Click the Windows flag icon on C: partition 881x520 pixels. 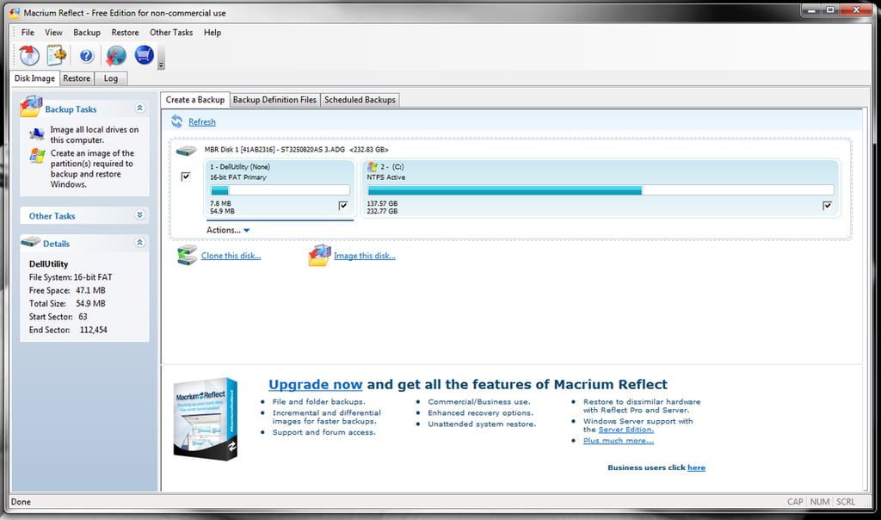372,166
